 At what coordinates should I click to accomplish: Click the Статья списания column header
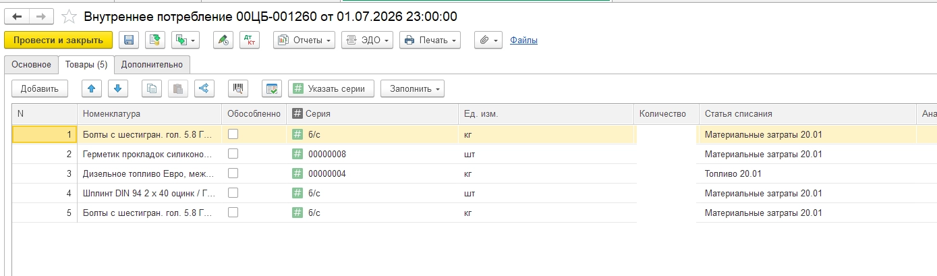[x=806, y=114]
